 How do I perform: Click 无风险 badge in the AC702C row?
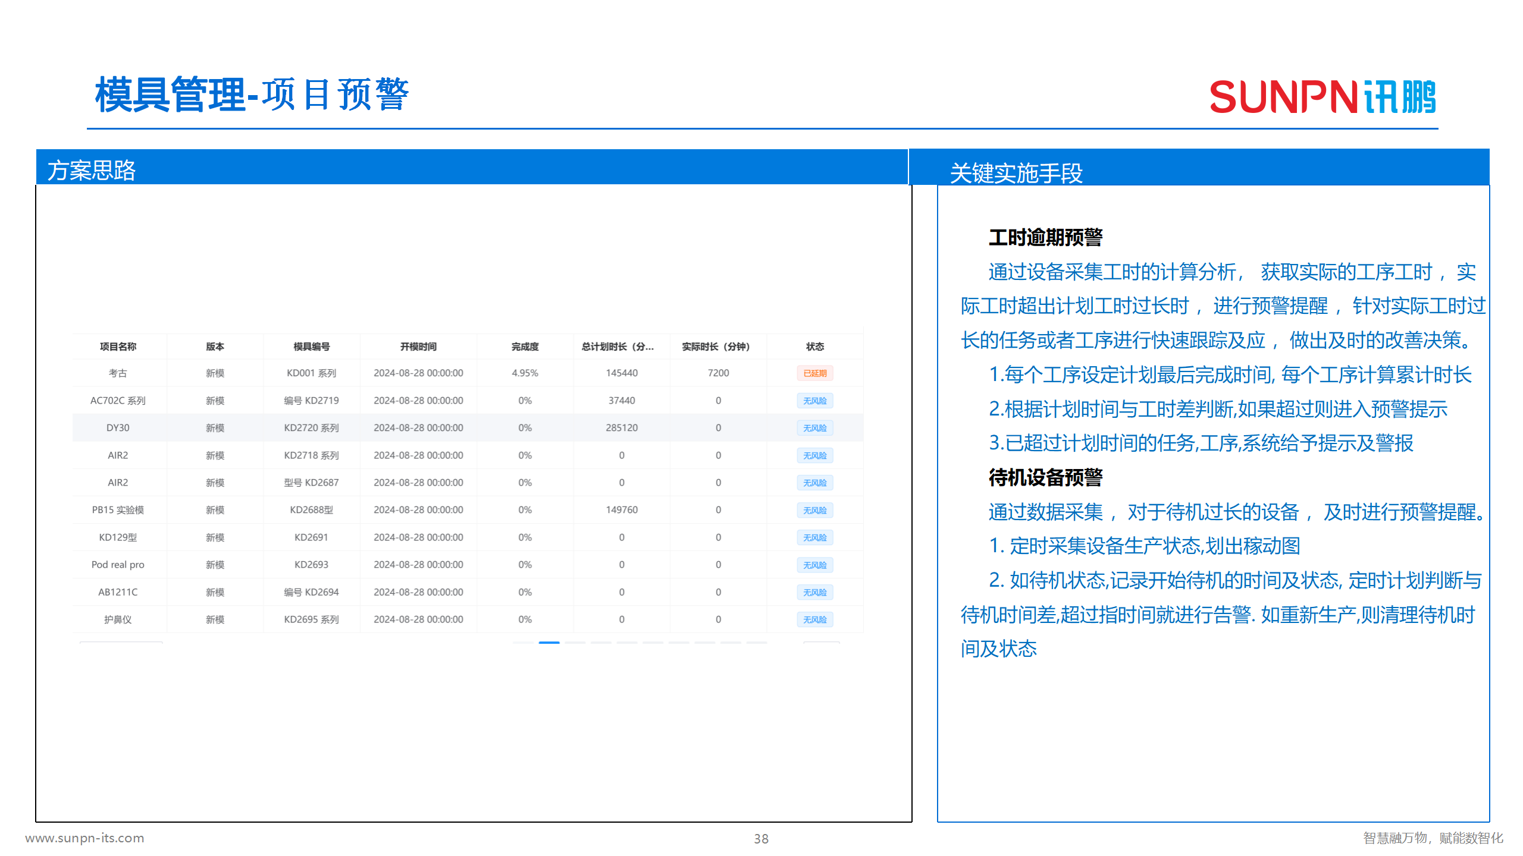coord(814,401)
